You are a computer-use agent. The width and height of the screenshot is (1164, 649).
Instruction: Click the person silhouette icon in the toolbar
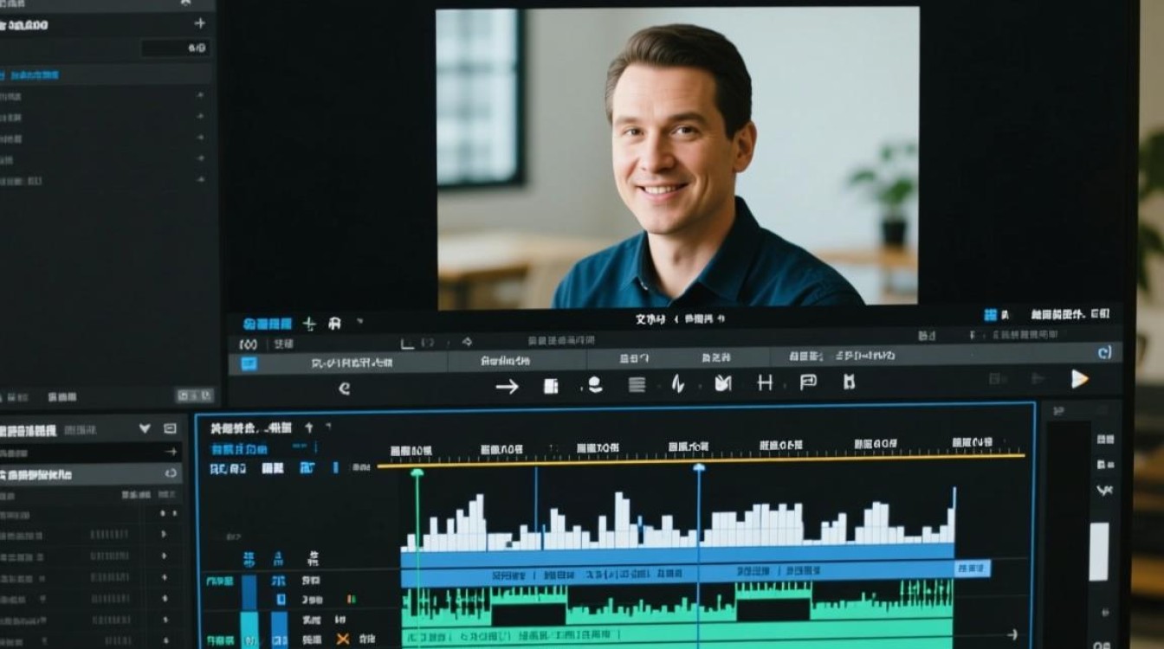tap(594, 385)
